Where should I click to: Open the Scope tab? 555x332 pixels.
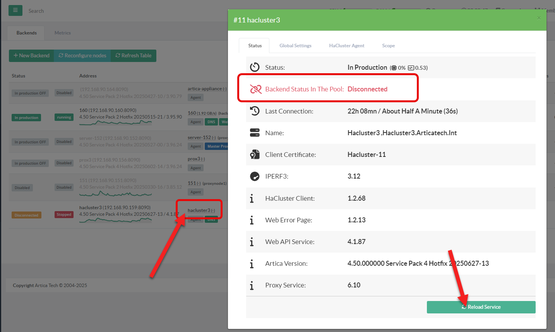[388, 46]
